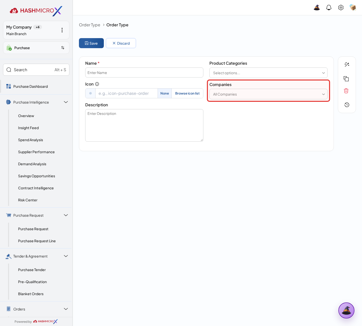Open Product Categories dropdown
Viewport: 362px width, 326px height.
[x=268, y=73]
